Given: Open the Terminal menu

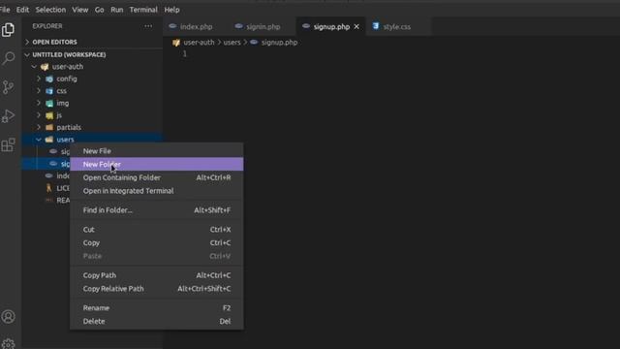Looking at the screenshot, I should coord(143,10).
